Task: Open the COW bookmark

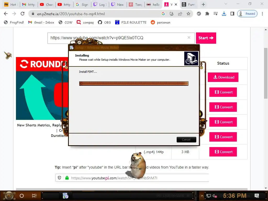Action: (x=65, y=23)
